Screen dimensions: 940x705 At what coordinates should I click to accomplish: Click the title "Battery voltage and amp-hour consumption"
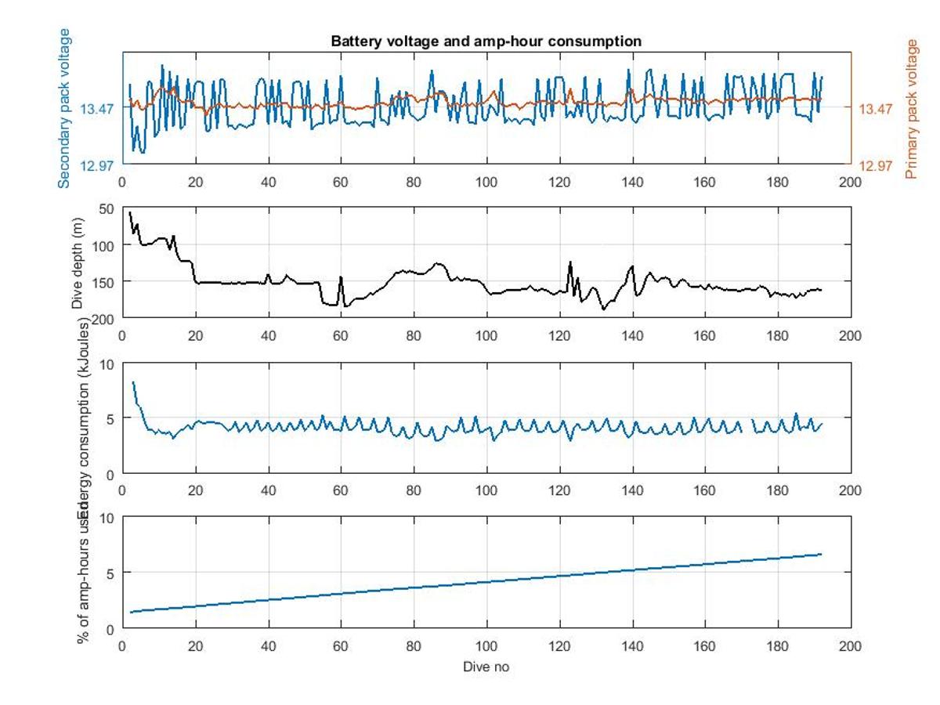click(x=486, y=41)
